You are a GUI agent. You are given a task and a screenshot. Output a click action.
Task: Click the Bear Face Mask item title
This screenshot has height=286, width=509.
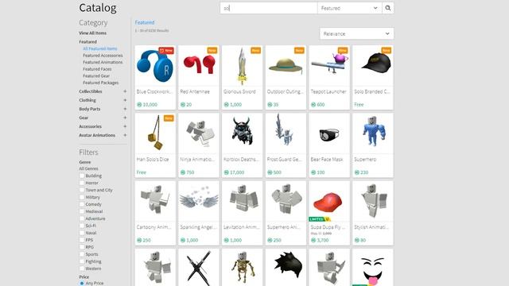(x=327, y=160)
